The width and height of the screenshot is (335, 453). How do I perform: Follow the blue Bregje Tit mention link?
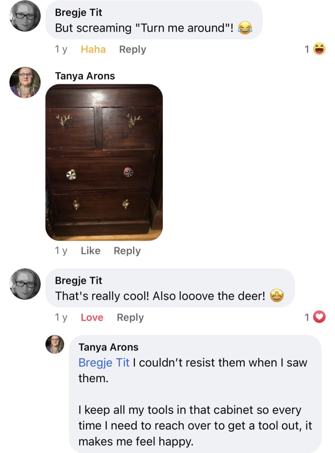coord(104,363)
